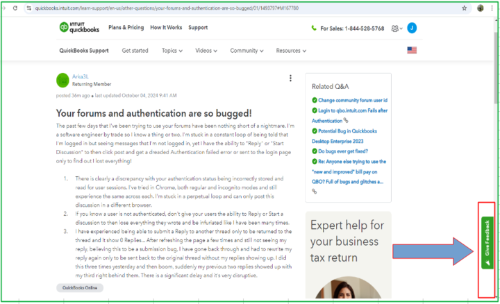The height and width of the screenshot is (304, 500).
Task: Expand the Topics dropdown
Action: [172, 51]
